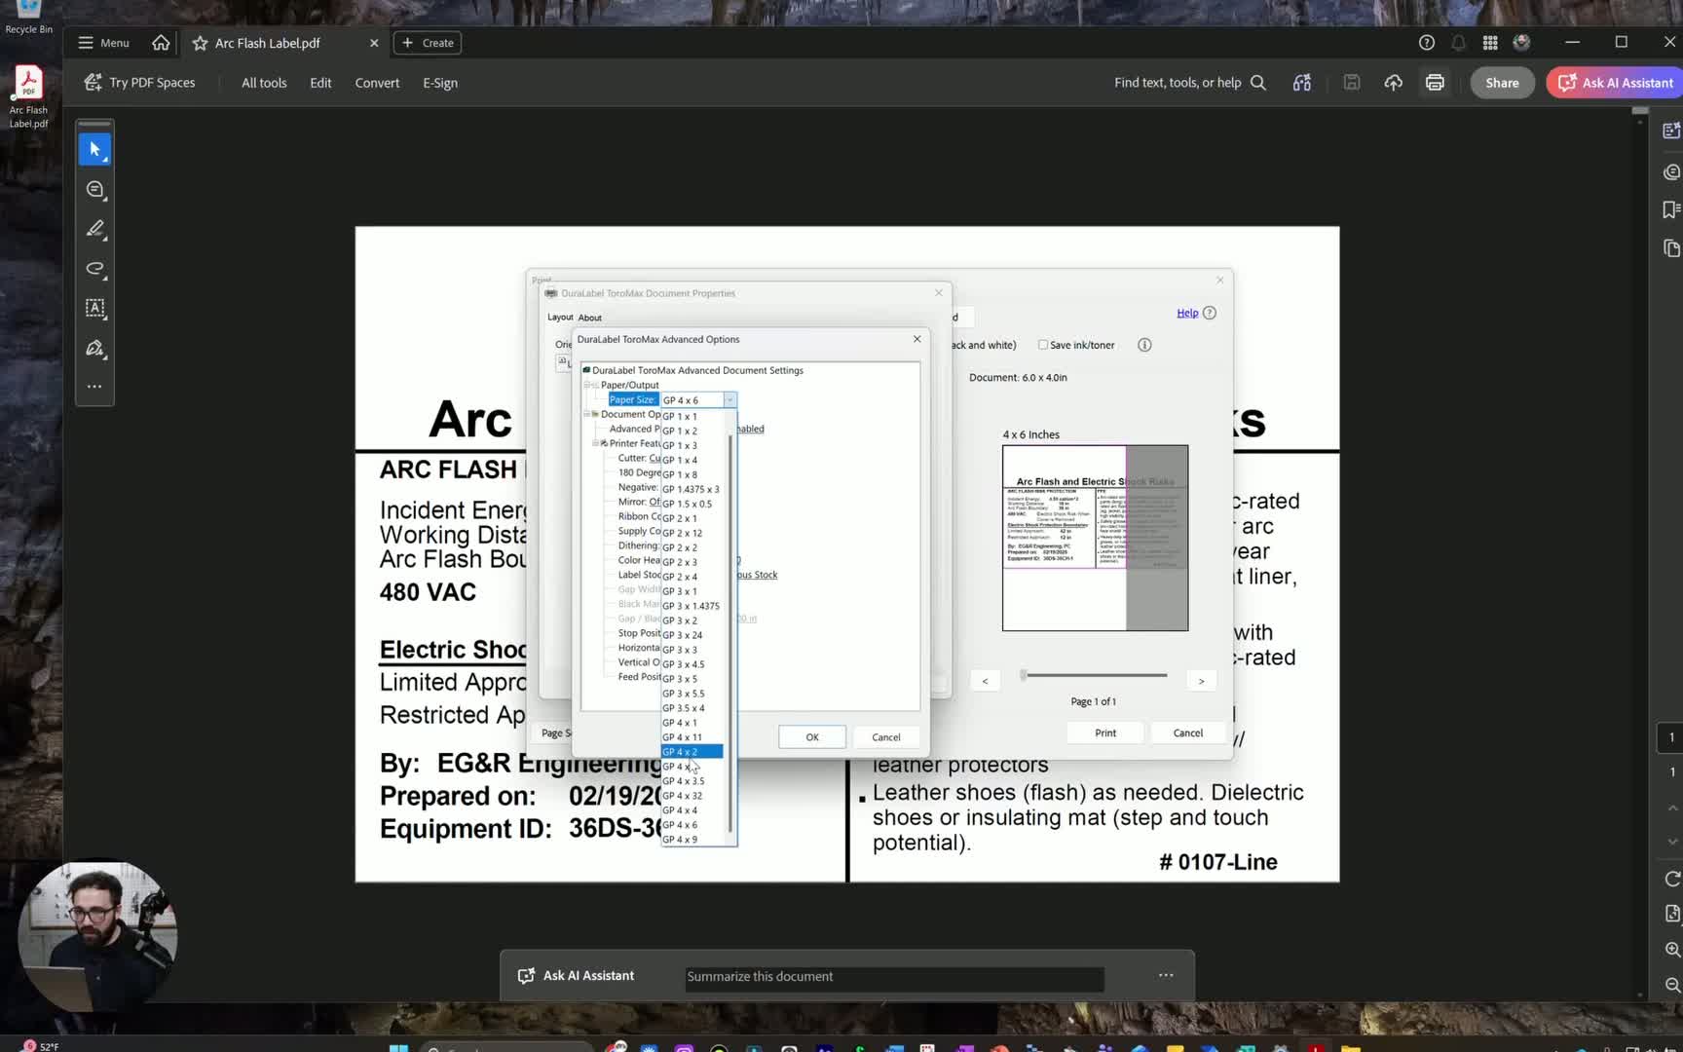The image size is (1683, 1052).
Task: Open the E-Sign menu item
Action: [x=440, y=83]
